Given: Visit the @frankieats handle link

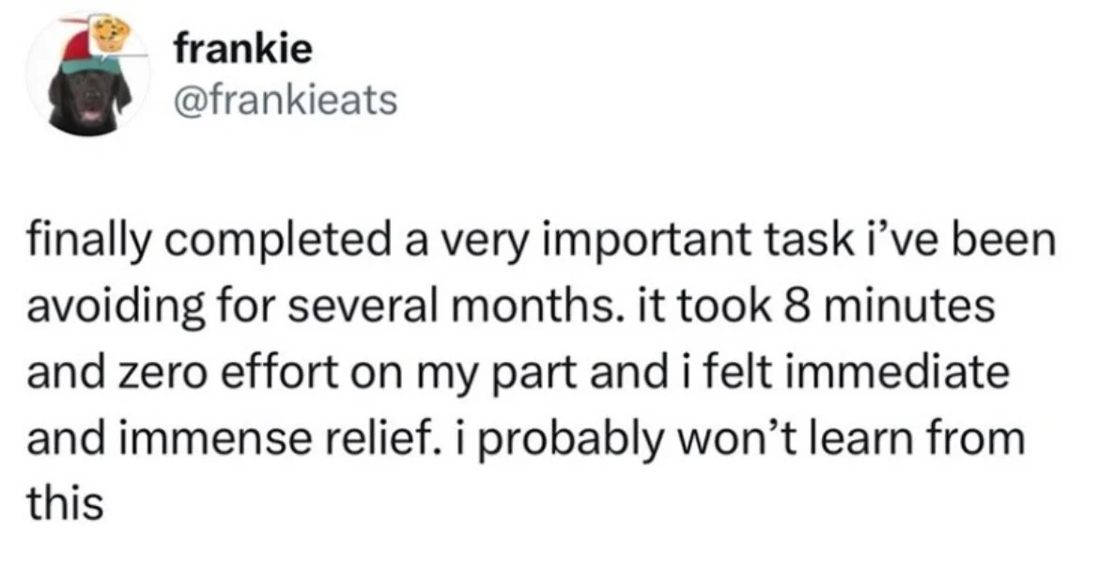Looking at the screenshot, I should pyautogui.click(x=285, y=101).
